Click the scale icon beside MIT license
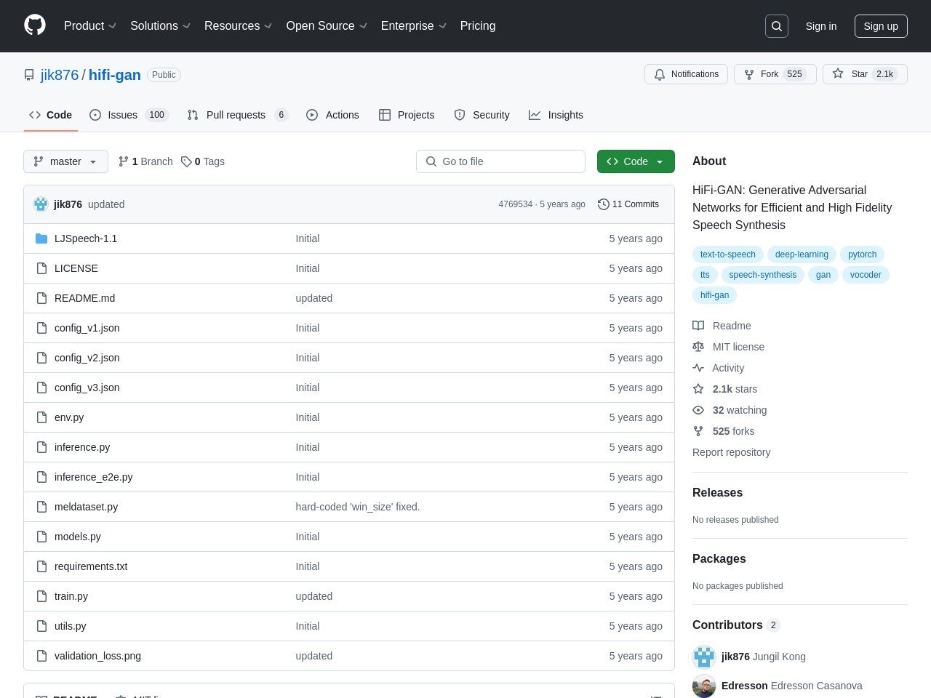The height and width of the screenshot is (698, 931). [x=698, y=347]
